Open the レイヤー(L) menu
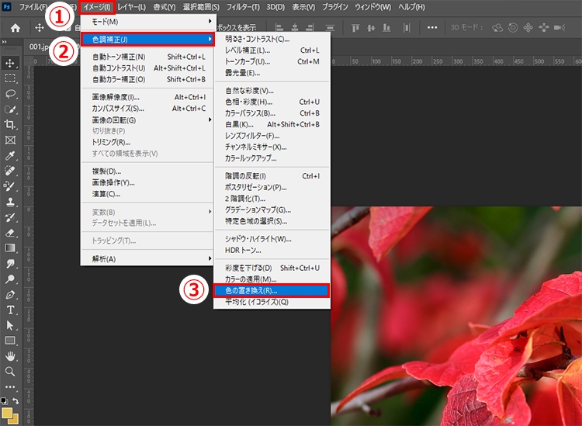The image size is (582, 426). point(131,7)
